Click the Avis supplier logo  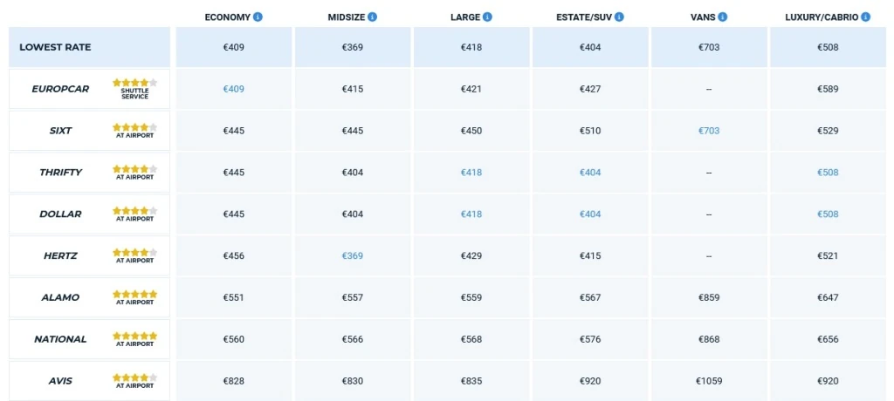pyautogui.click(x=60, y=382)
